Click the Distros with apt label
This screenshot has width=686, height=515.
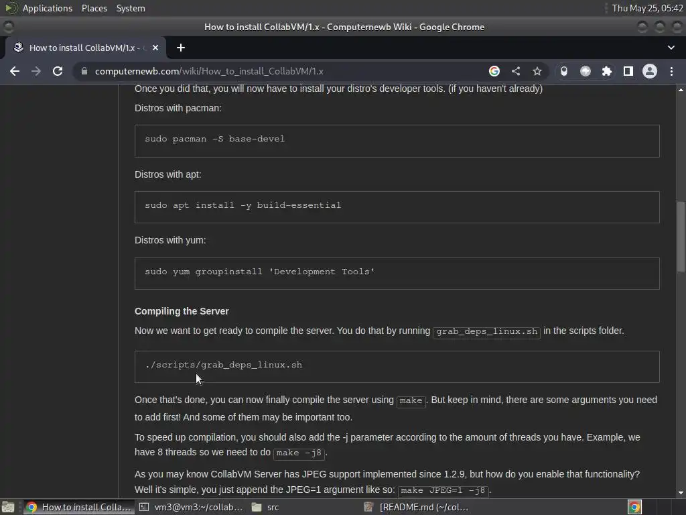click(x=168, y=174)
